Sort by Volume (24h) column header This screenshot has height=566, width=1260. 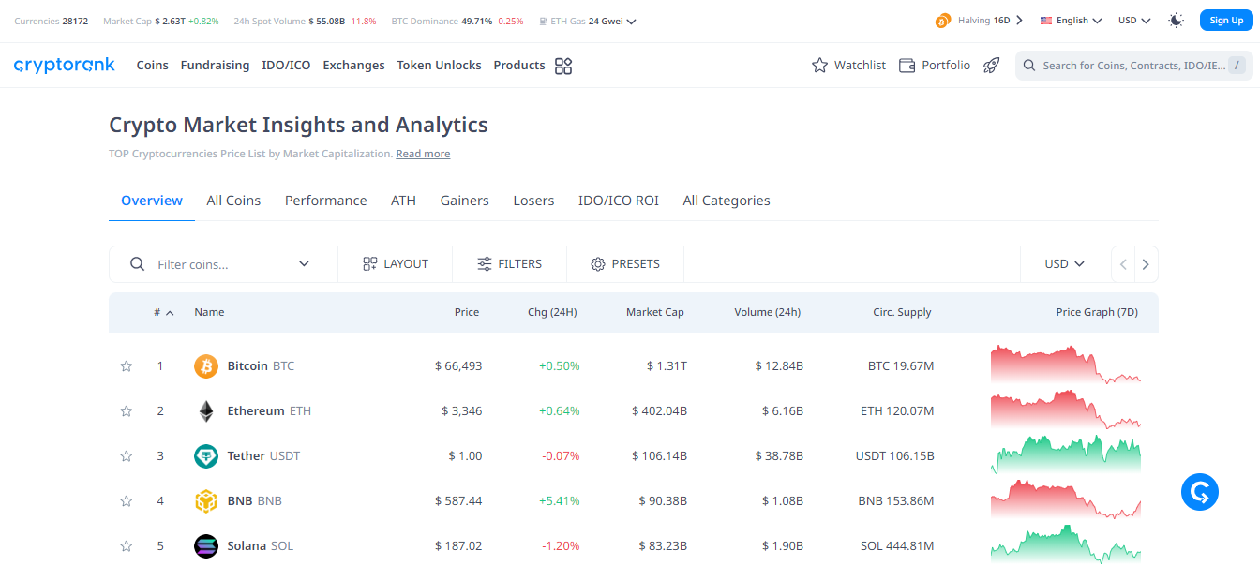point(767,312)
